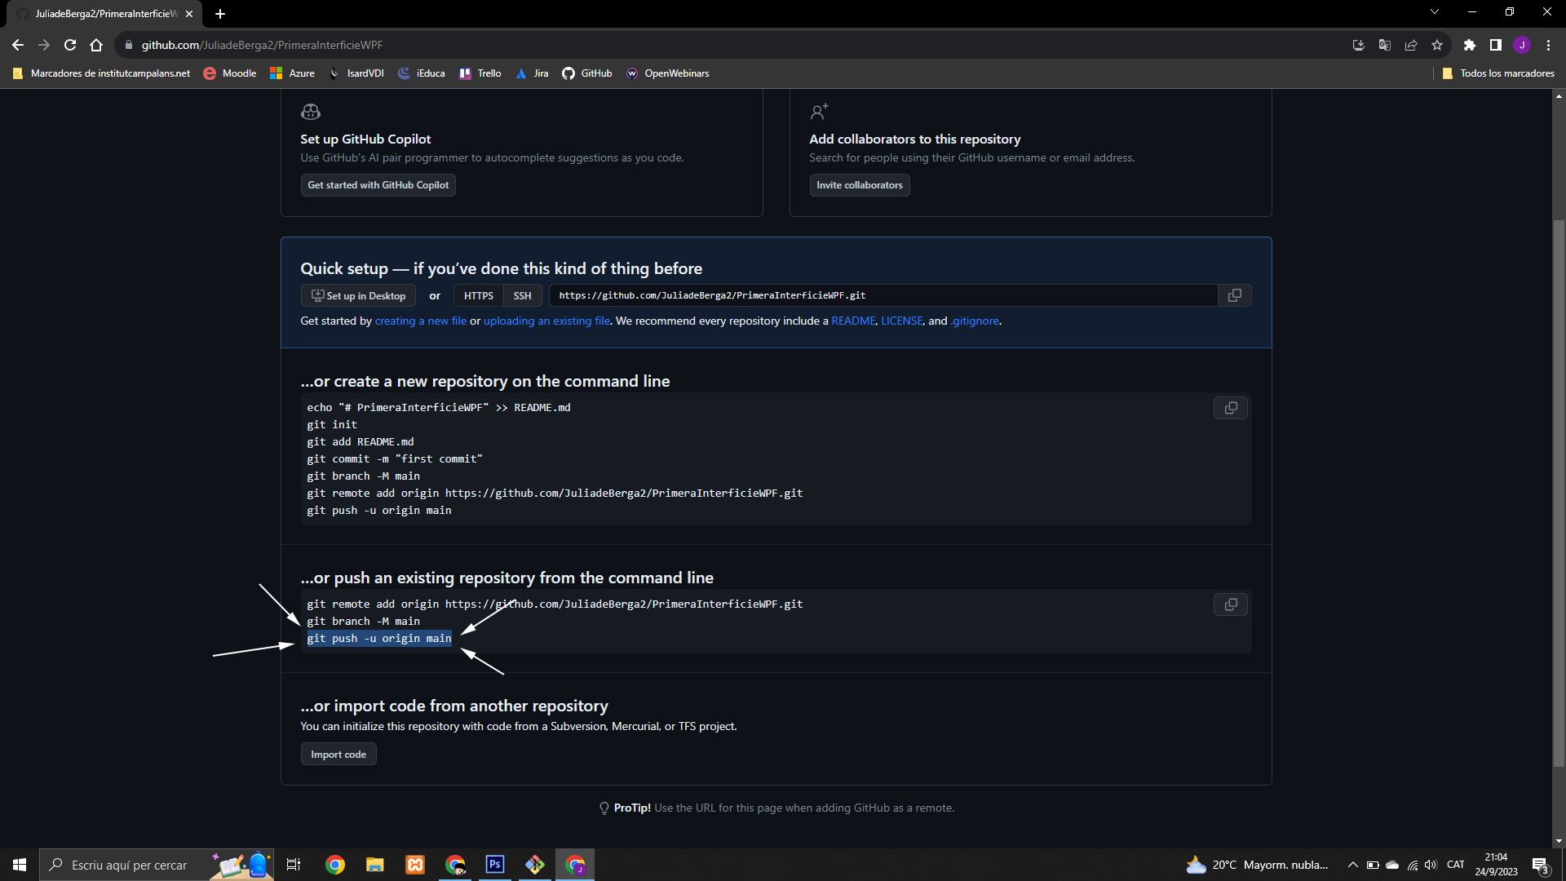Switch clone URL to SSH
1566x881 pixels.
click(x=522, y=296)
